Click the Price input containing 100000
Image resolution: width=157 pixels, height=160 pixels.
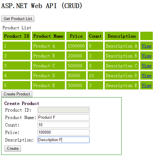(64, 132)
